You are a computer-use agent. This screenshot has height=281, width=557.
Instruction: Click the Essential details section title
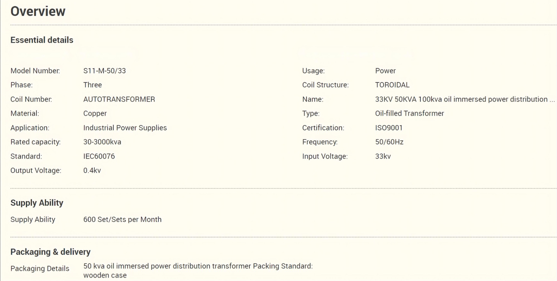coord(42,40)
